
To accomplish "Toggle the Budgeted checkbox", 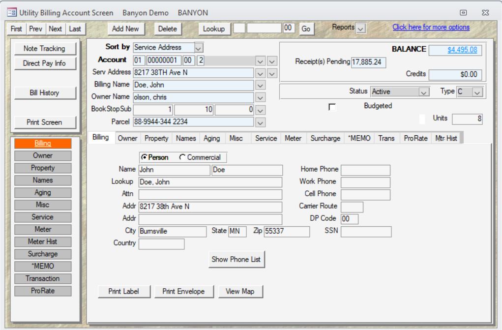I will pyautogui.click(x=332, y=107).
